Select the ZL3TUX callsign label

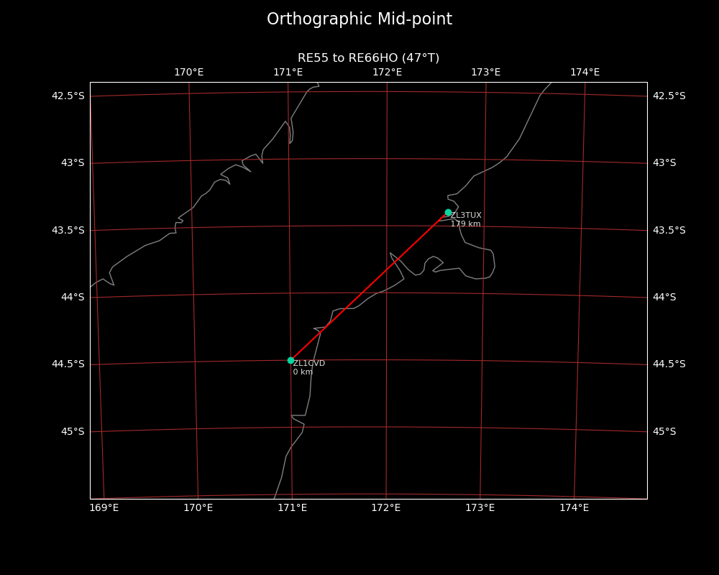pyautogui.click(x=466, y=216)
